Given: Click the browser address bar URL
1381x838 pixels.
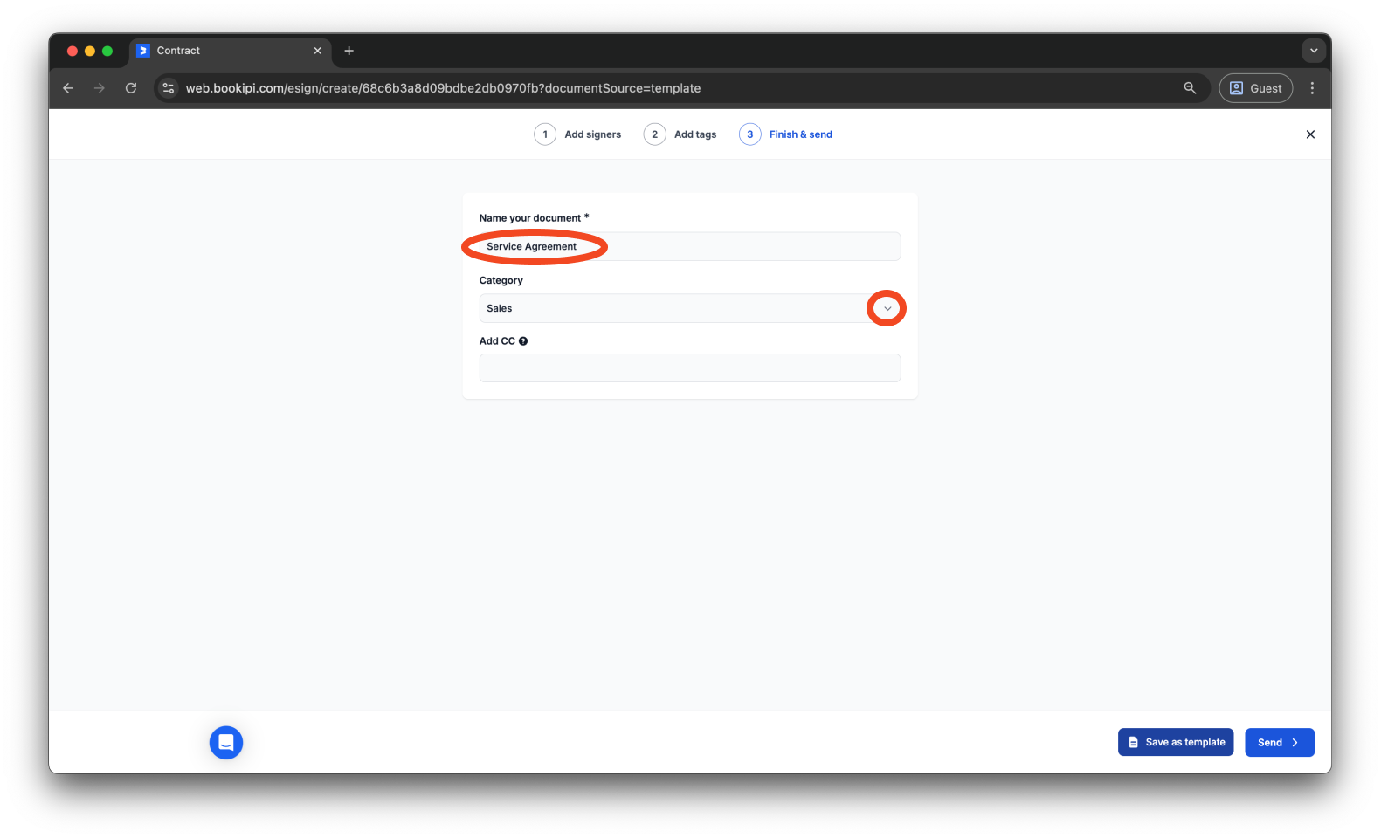Looking at the screenshot, I should (x=443, y=88).
